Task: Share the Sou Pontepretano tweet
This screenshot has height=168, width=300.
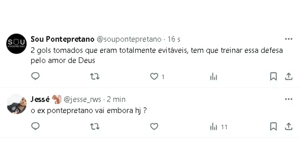Action: click(x=289, y=76)
